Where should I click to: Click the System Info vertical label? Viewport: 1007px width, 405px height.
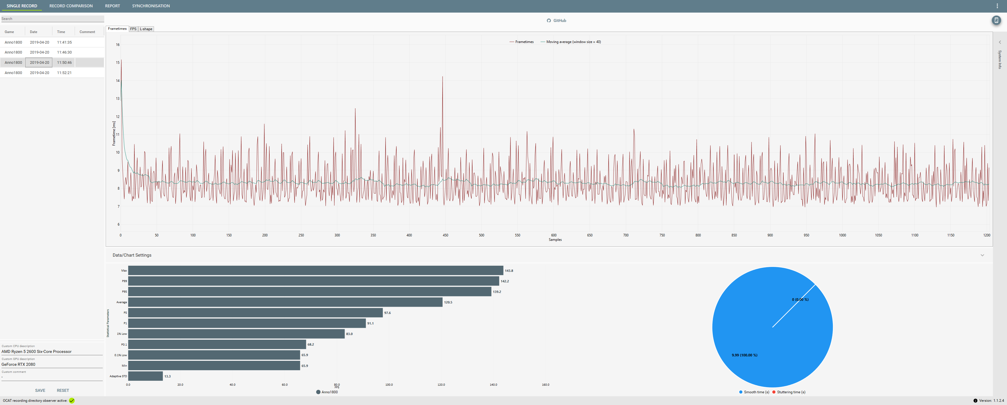tap(1000, 60)
